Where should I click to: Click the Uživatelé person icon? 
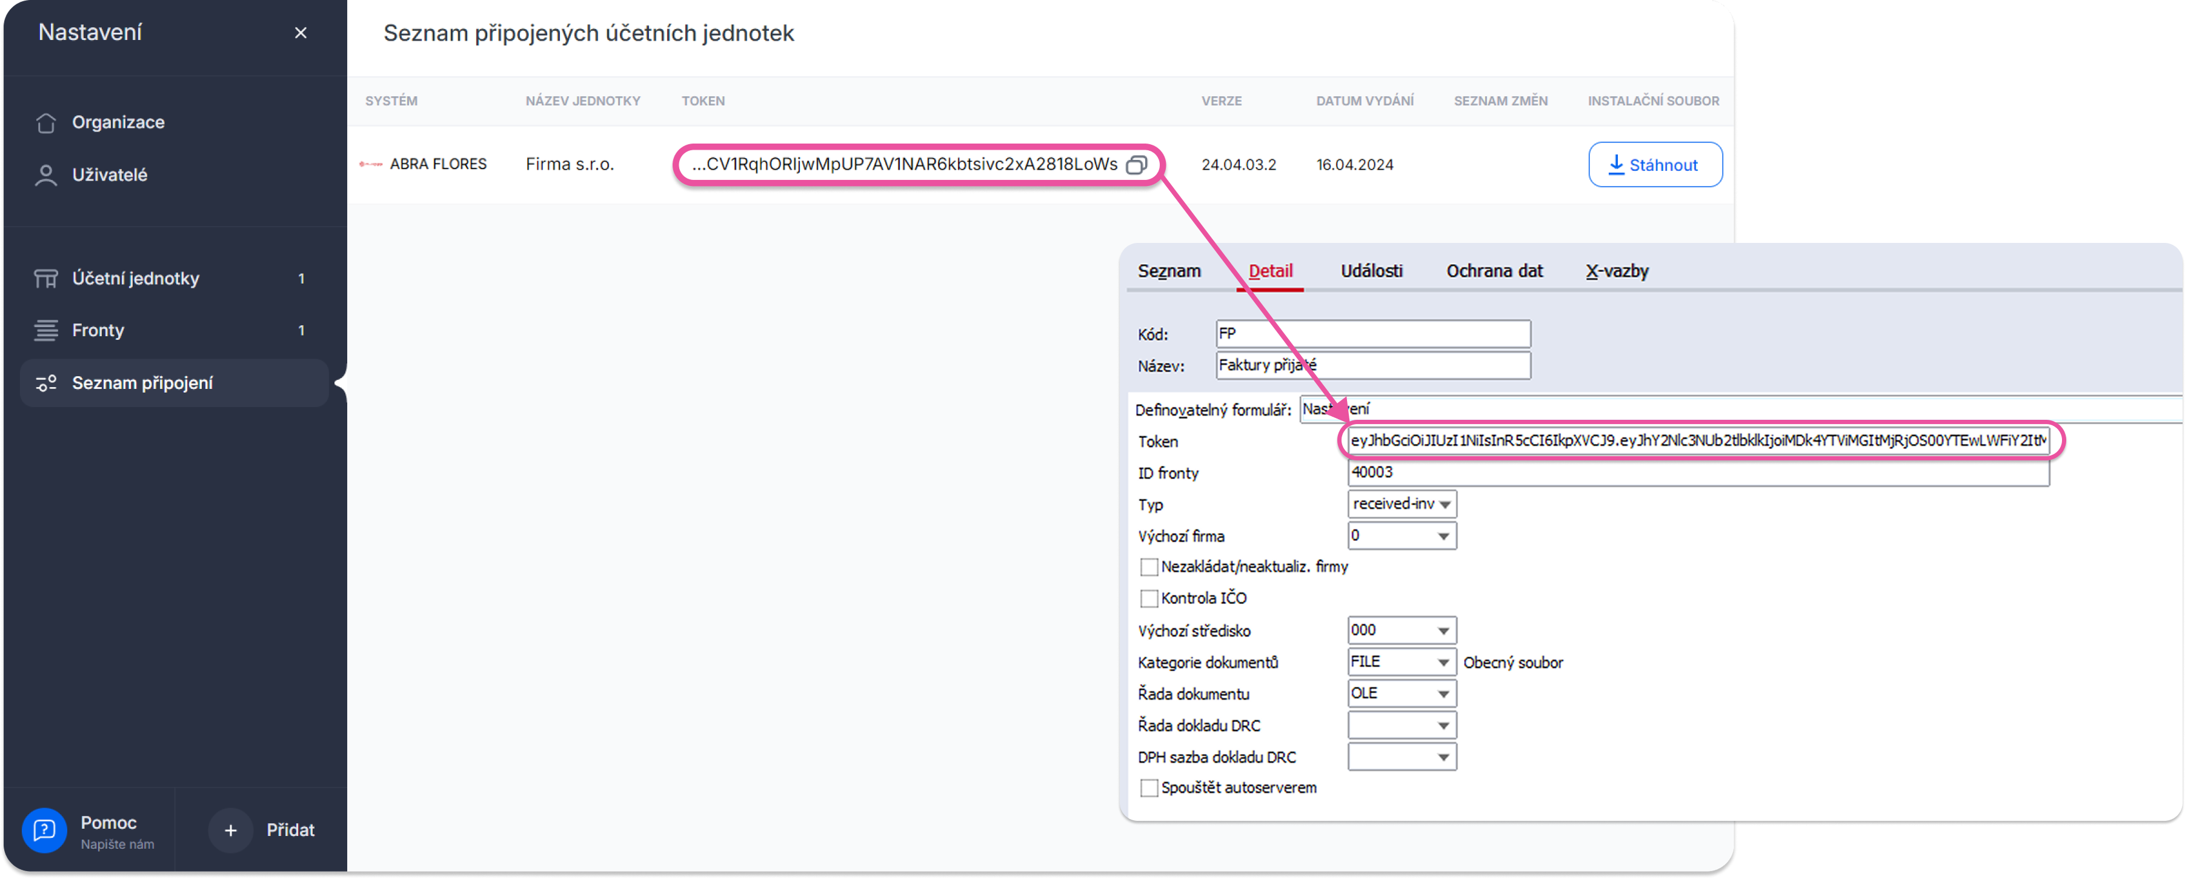[x=46, y=176]
